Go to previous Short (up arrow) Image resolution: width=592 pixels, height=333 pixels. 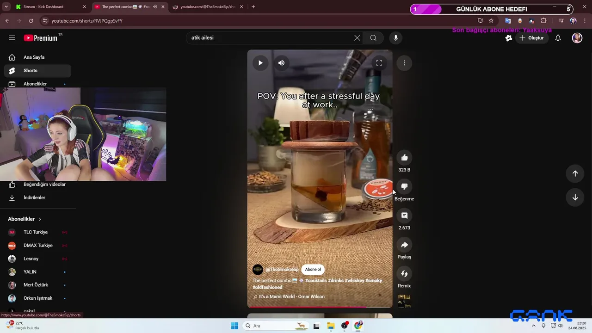click(575, 173)
